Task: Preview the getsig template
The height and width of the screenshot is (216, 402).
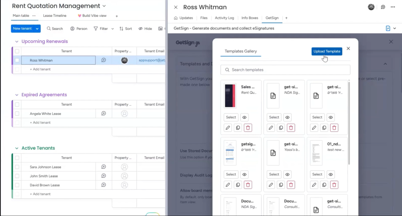Action: pyautogui.click(x=244, y=174)
